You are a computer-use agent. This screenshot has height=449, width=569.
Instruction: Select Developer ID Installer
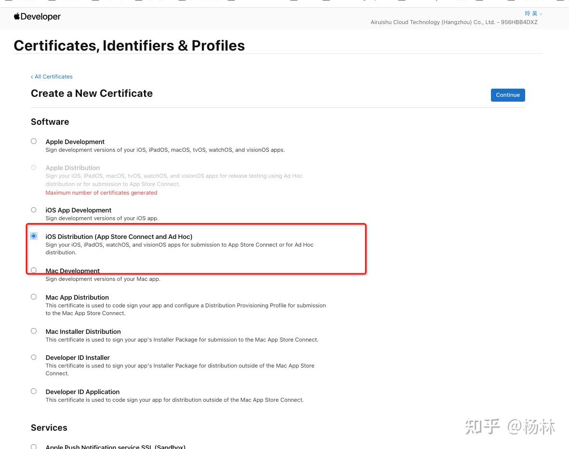pyautogui.click(x=33, y=357)
